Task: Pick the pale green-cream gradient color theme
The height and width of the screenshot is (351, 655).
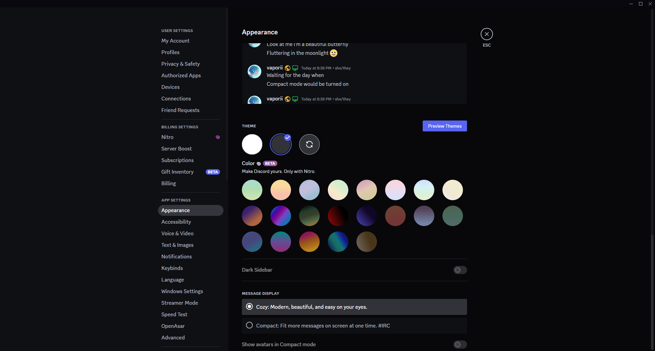Action: (x=338, y=190)
